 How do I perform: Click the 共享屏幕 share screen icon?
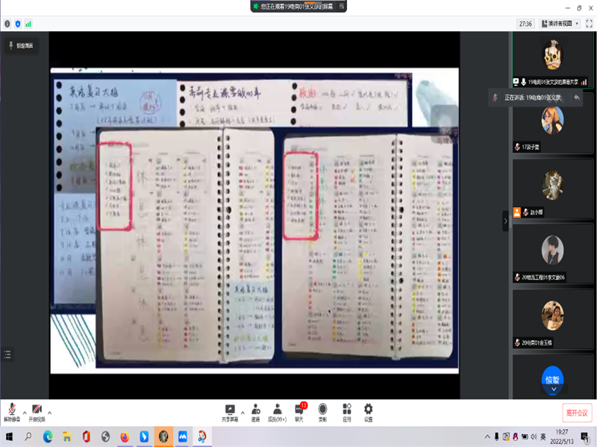click(230, 410)
